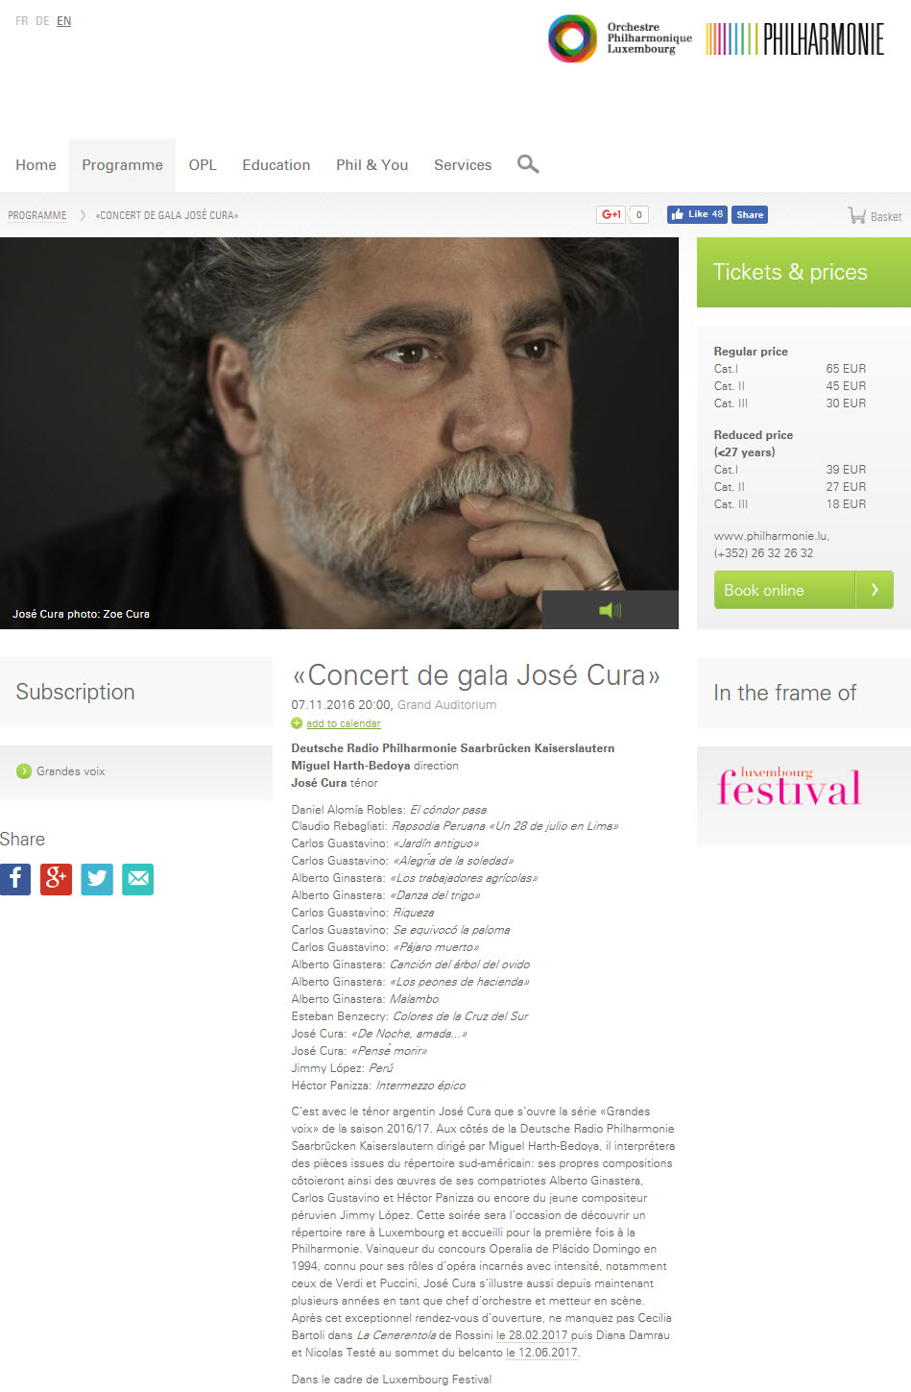Open the Programme menu tab
The height and width of the screenshot is (1392, 911).
tap(123, 165)
